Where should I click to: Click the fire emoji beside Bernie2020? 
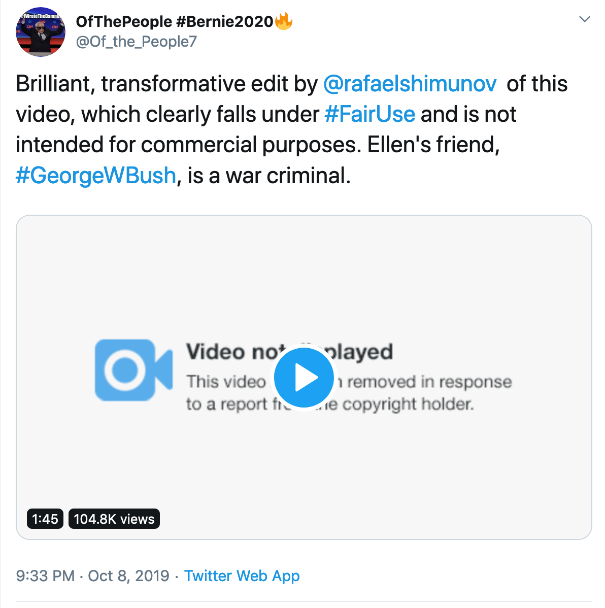pyautogui.click(x=284, y=21)
